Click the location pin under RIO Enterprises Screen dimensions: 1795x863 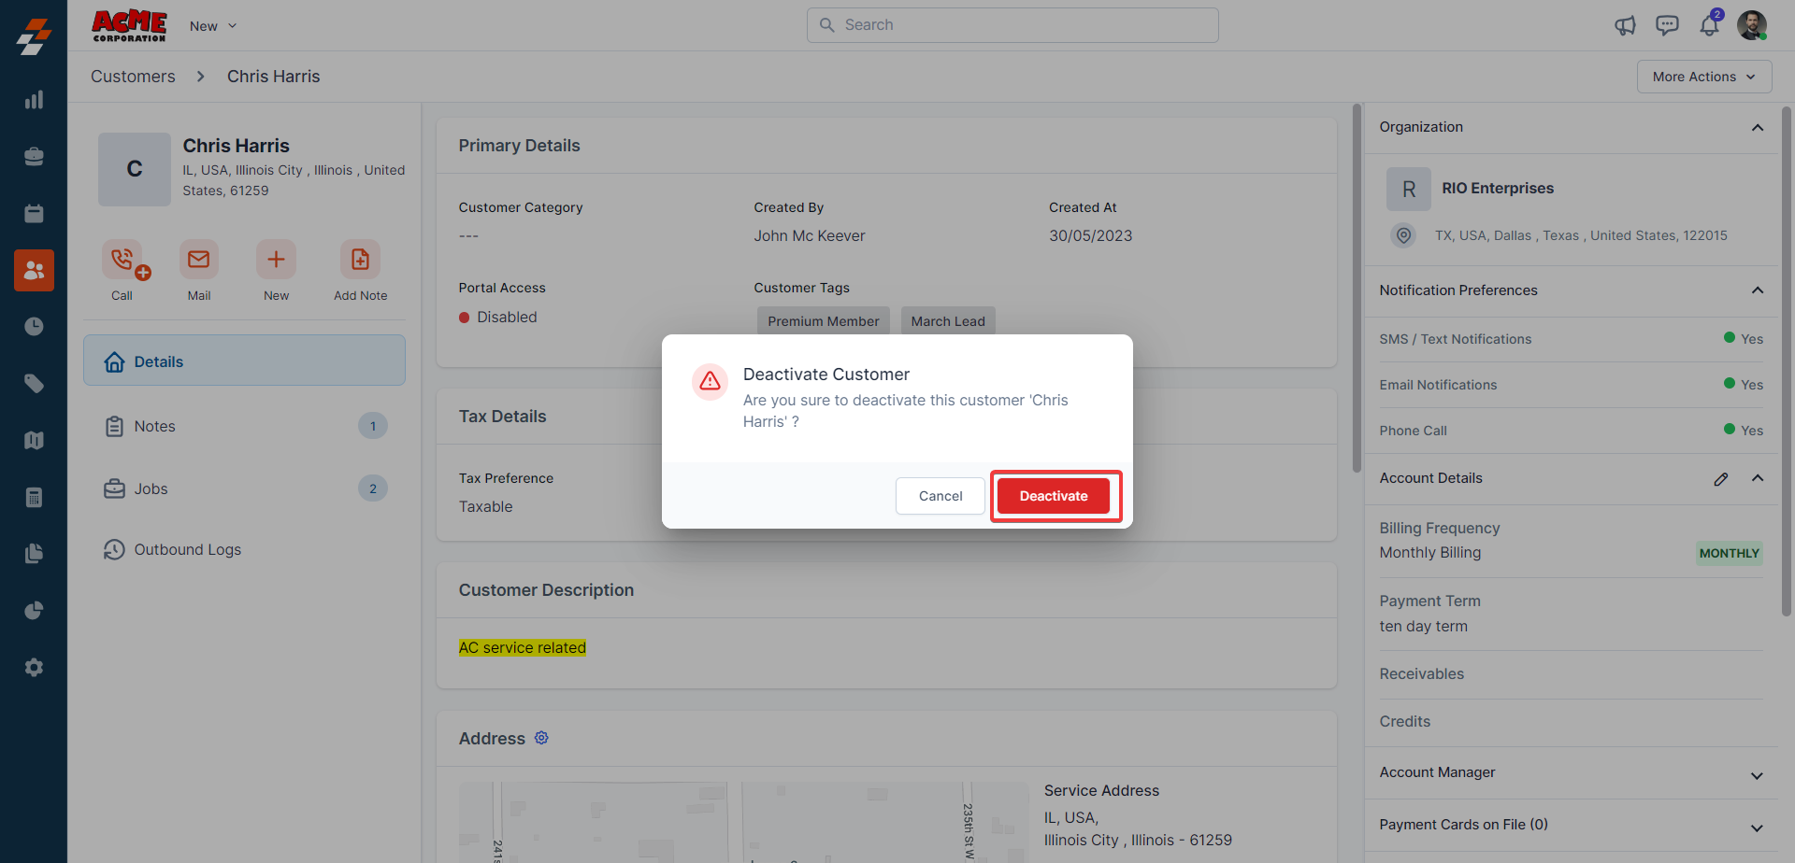point(1403,235)
